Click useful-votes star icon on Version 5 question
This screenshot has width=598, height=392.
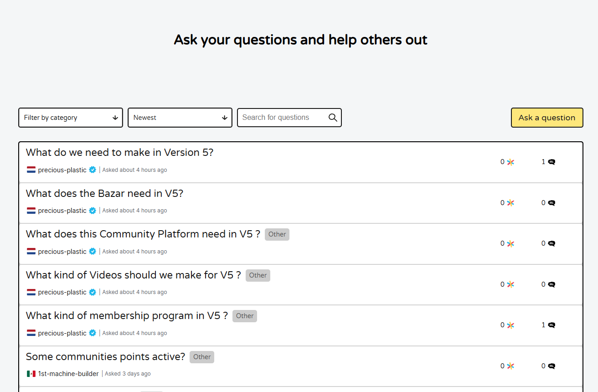pos(510,162)
